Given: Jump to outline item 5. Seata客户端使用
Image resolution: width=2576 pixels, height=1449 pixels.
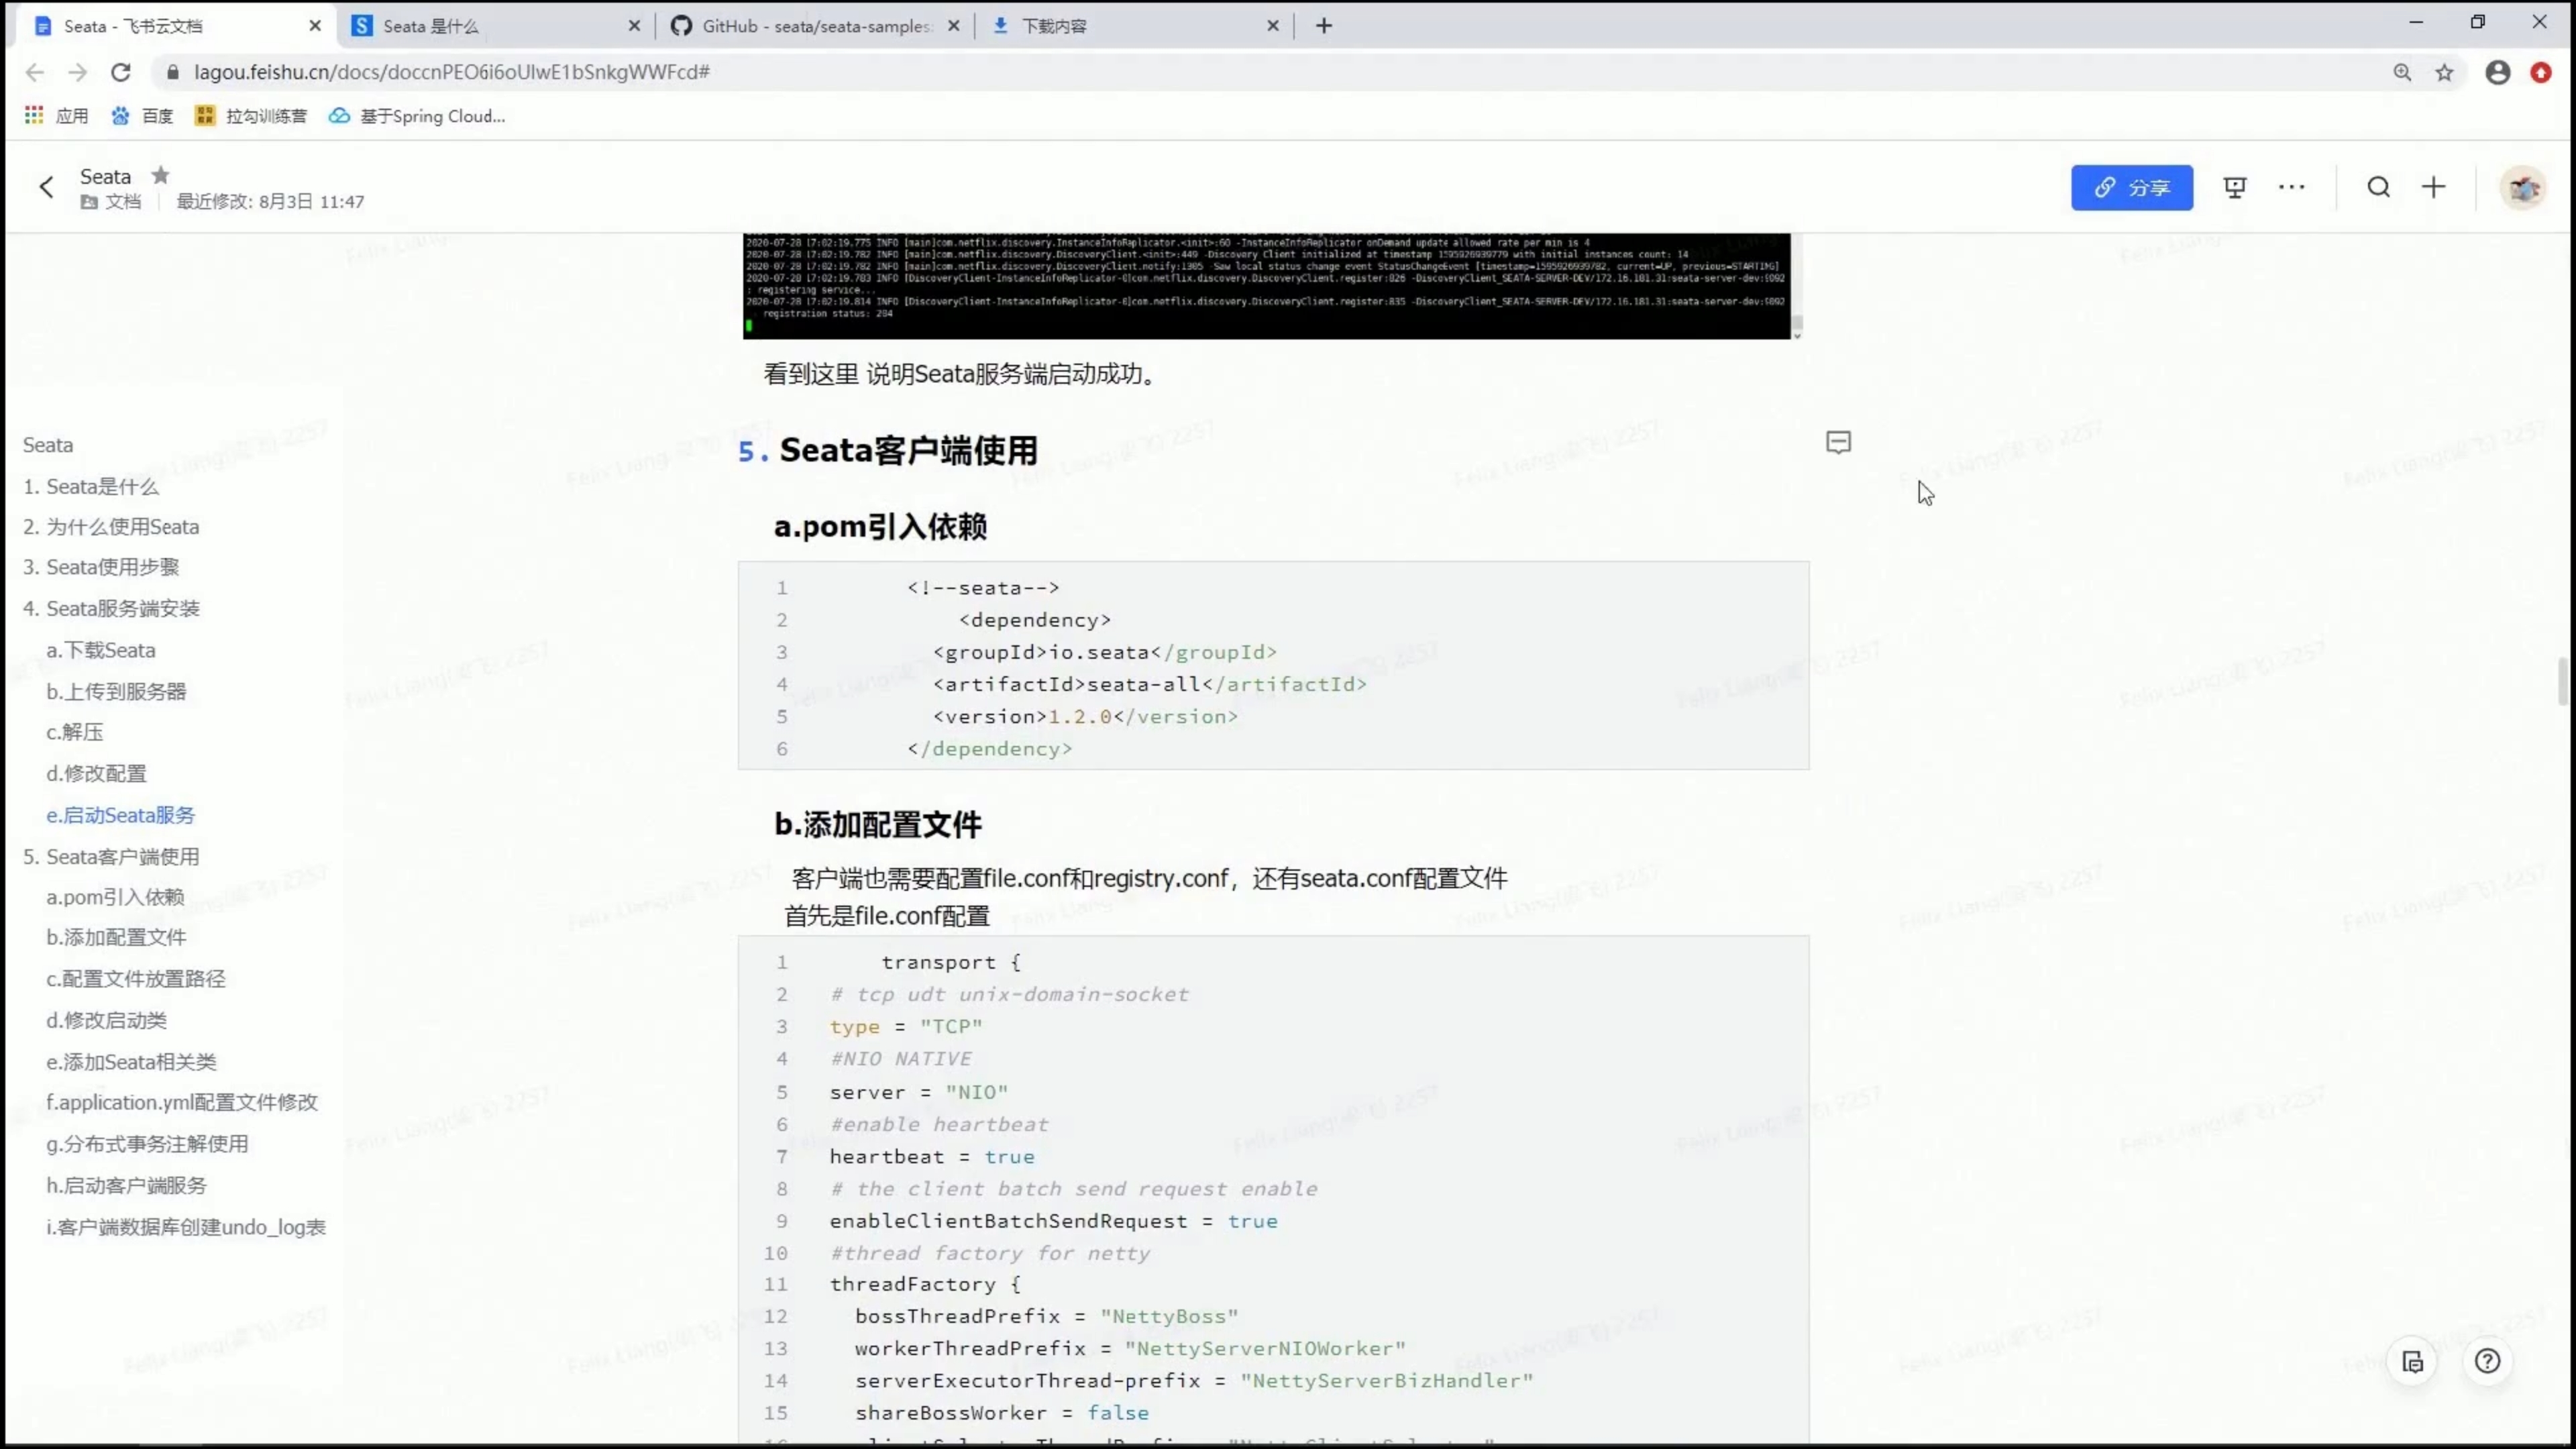Looking at the screenshot, I should tap(111, 857).
